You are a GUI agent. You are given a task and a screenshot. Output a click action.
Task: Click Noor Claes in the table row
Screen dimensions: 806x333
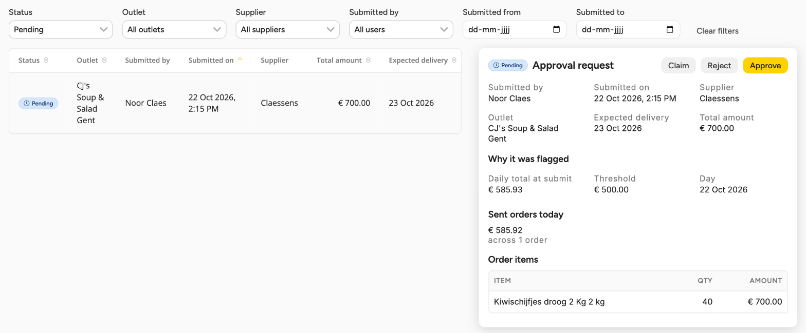(x=146, y=103)
